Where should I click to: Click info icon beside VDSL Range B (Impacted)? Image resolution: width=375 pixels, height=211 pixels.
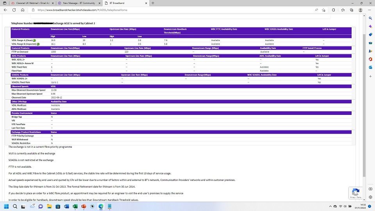coord(38,44)
